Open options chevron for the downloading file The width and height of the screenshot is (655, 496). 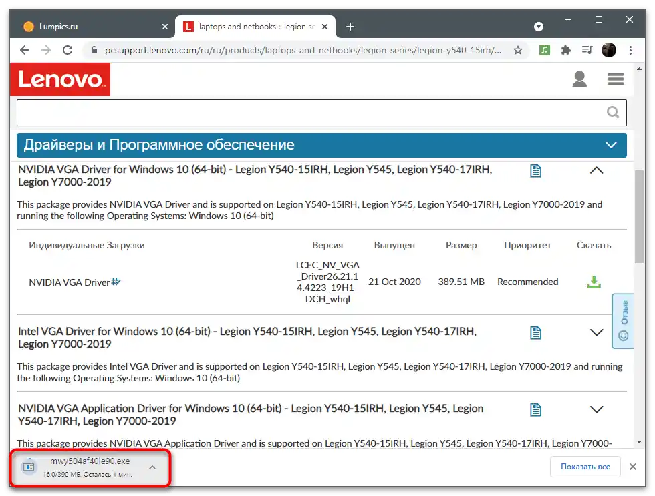pyautogui.click(x=152, y=467)
